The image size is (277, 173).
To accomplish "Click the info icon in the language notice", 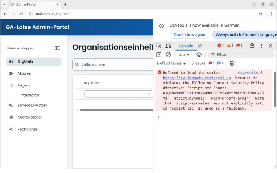I will [x=161, y=26].
